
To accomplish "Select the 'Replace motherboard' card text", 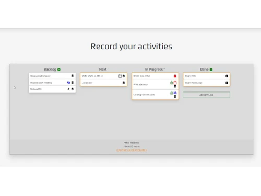I will pos(40,76).
